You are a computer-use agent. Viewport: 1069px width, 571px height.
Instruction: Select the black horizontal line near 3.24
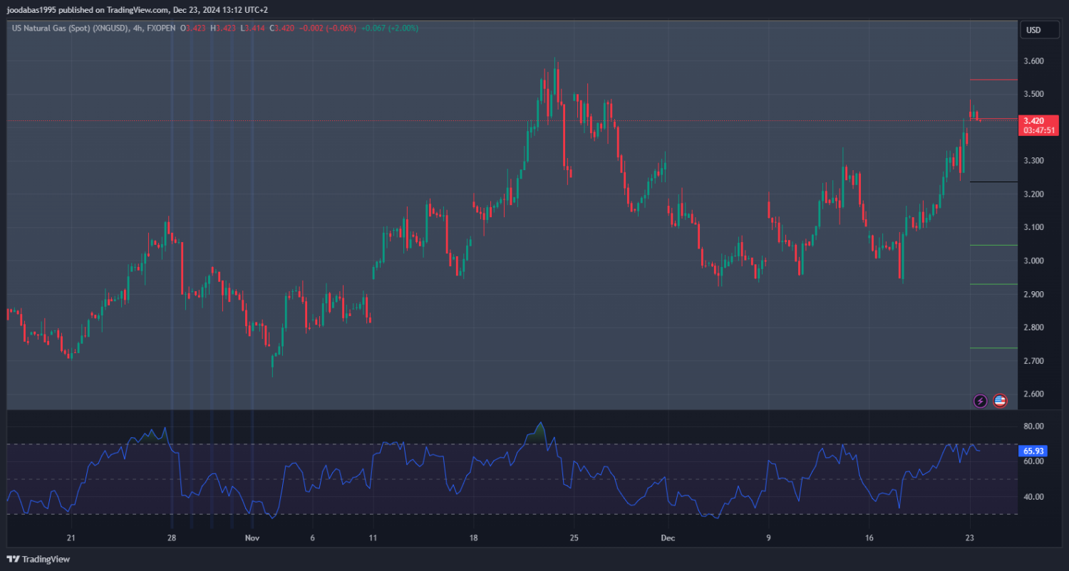pyautogui.click(x=993, y=182)
